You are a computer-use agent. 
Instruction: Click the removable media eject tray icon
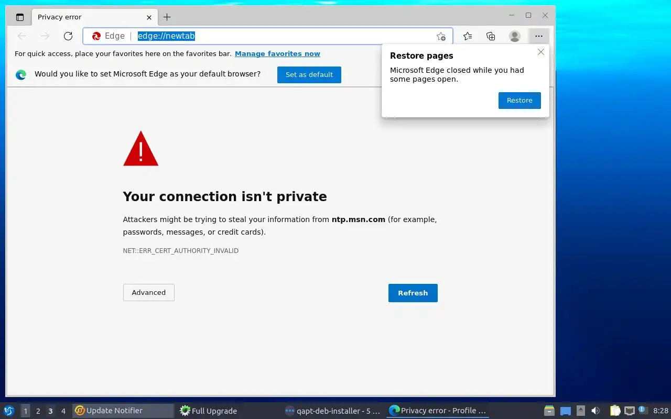(x=581, y=411)
